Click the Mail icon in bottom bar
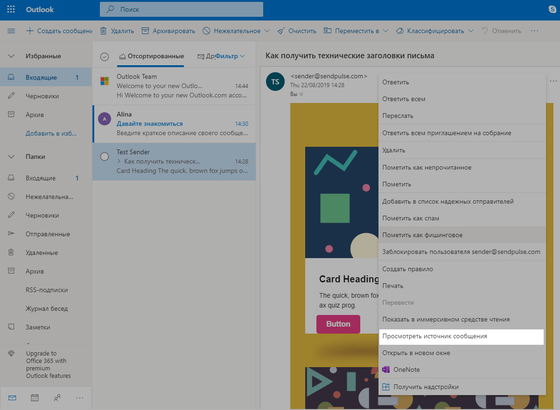 (x=12, y=397)
